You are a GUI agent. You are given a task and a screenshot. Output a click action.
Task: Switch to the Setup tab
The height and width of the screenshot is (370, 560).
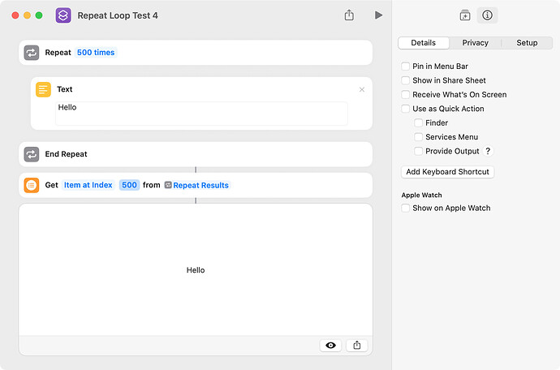point(527,43)
